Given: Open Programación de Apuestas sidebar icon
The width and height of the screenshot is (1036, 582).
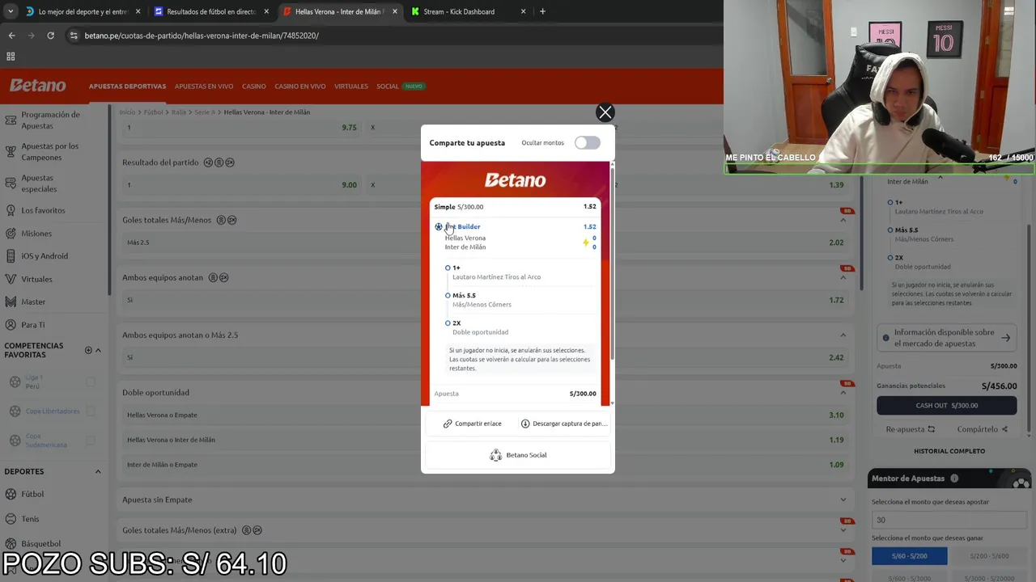Looking at the screenshot, I should (11, 120).
